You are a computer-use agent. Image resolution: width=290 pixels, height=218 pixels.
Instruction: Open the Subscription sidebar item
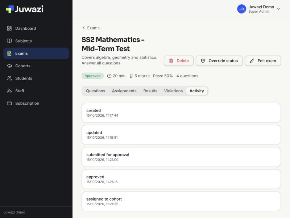[36, 103]
